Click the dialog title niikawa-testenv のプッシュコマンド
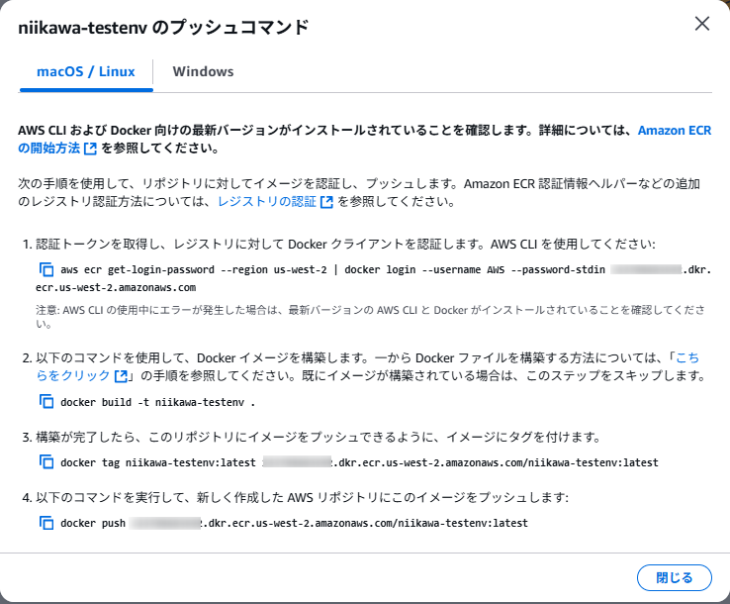The image size is (730, 604). tap(163, 28)
